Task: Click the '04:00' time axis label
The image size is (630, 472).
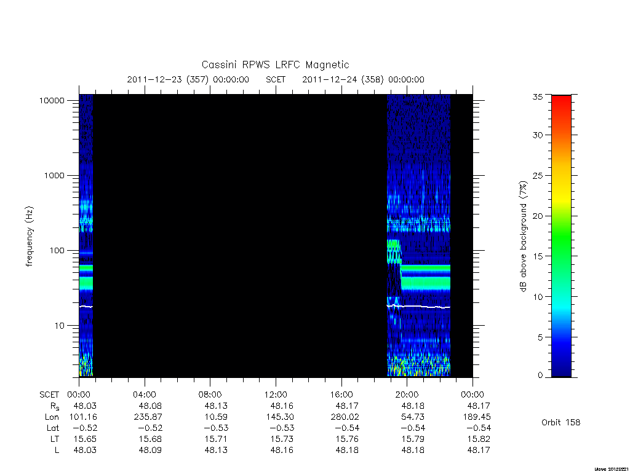Action: coord(145,395)
